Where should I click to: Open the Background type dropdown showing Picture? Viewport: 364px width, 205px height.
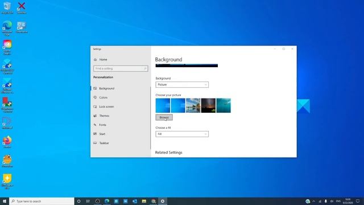coord(182,85)
